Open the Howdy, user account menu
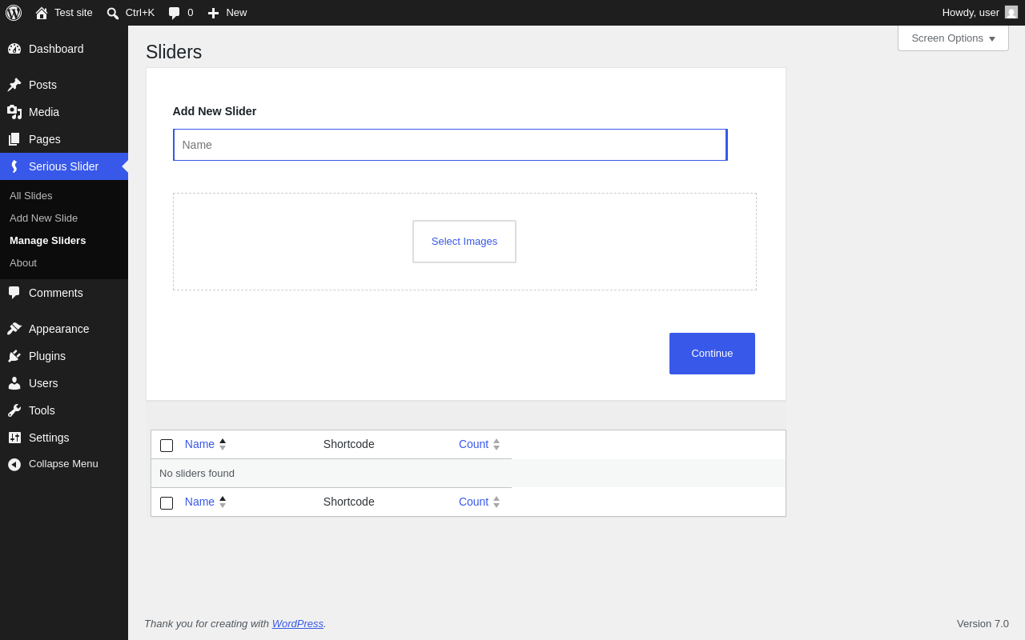Viewport: 1025px width, 640px height. pyautogui.click(x=979, y=13)
